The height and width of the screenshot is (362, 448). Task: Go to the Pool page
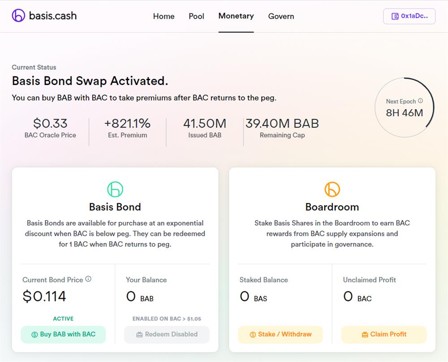(x=196, y=16)
